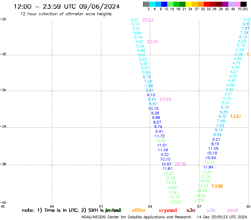The width and height of the screenshot is (251, 220).
Task: Click the 14.36 wave height value
Action: (x=205, y=181)
